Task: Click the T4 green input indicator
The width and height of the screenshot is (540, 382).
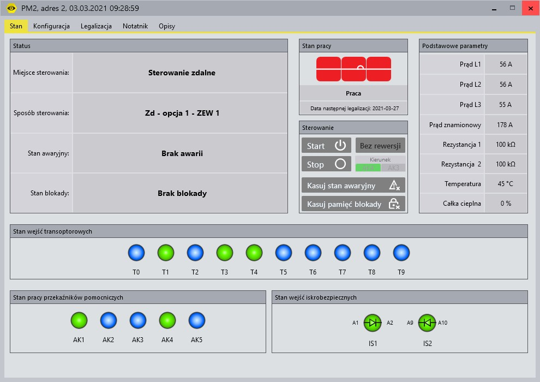Action: click(x=254, y=253)
